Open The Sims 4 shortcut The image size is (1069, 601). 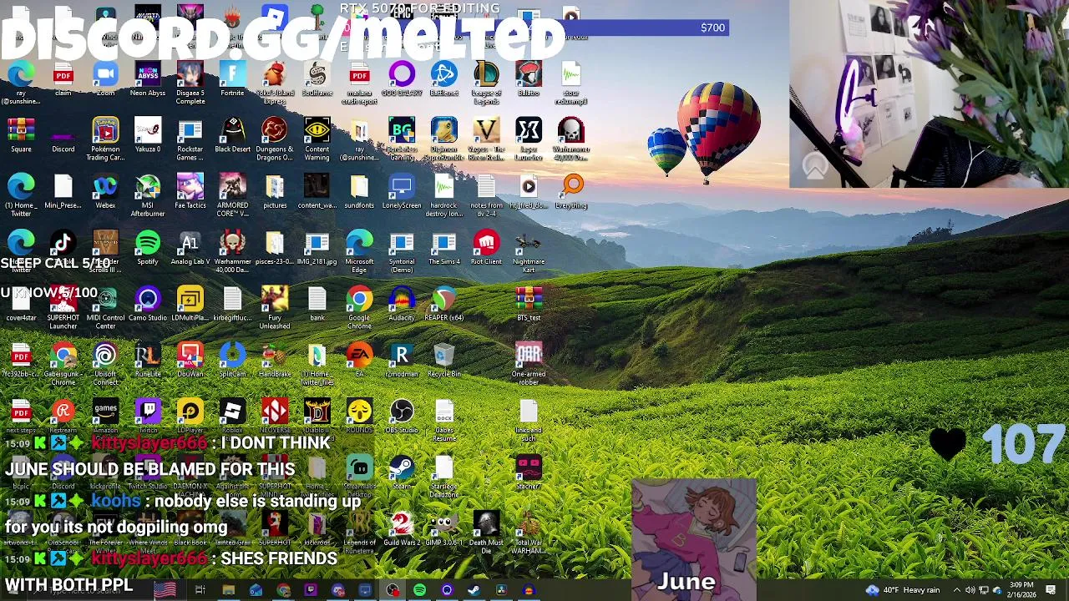[443, 248]
